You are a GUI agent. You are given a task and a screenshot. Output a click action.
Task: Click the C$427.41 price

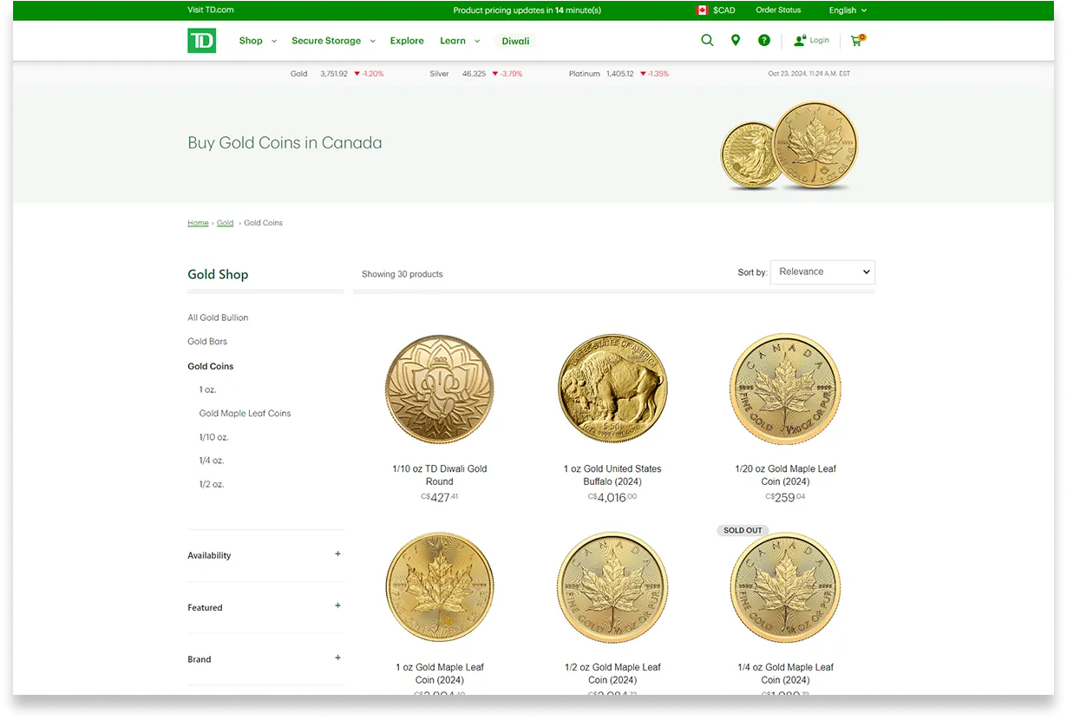point(439,497)
